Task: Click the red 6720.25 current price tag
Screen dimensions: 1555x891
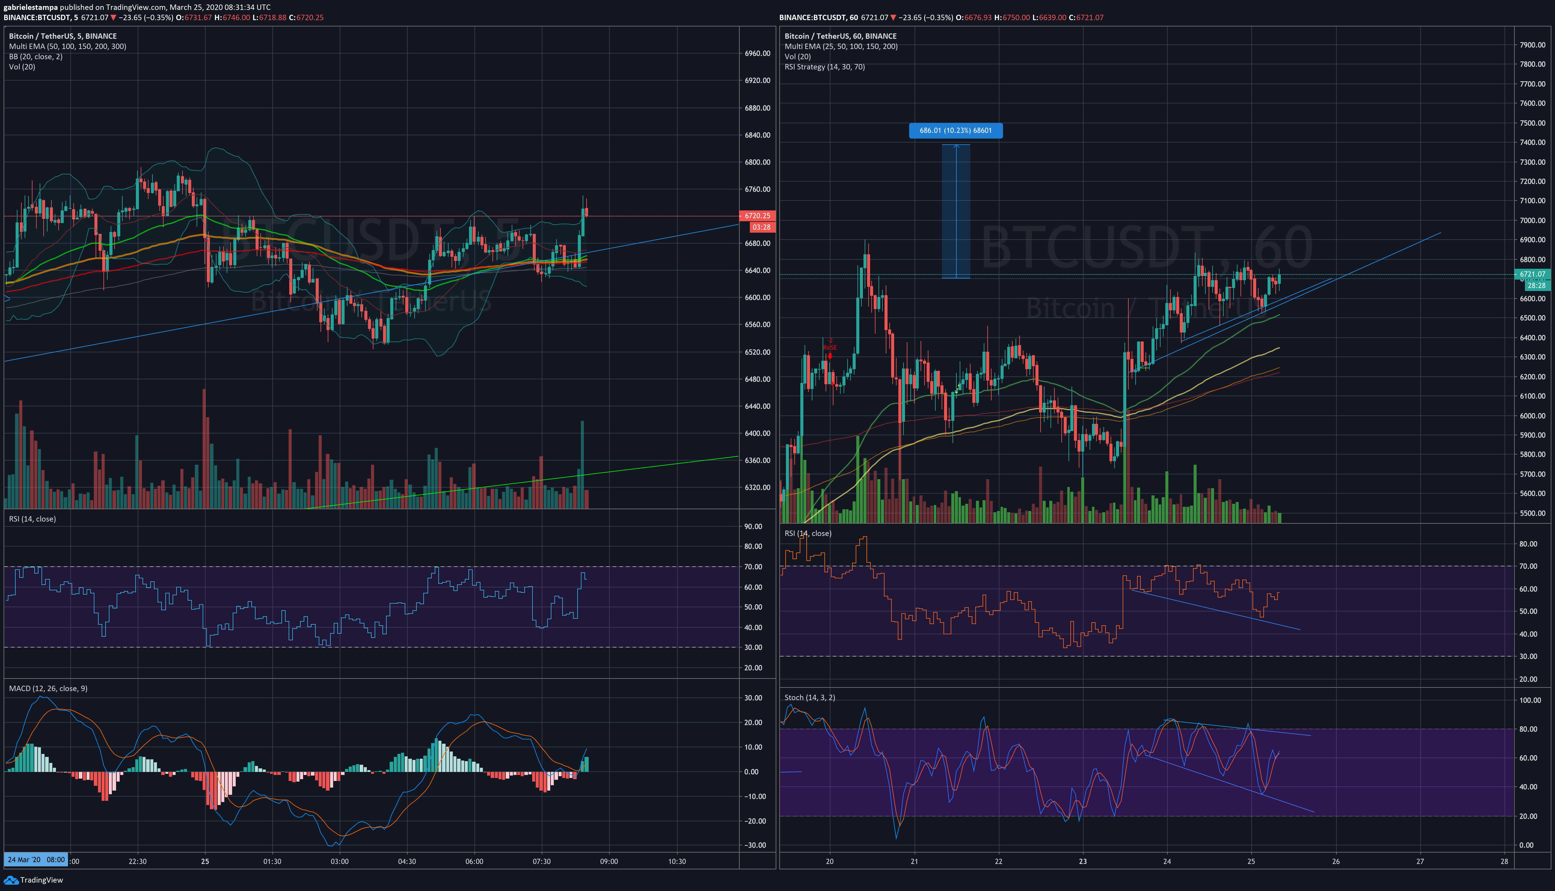Action: (x=758, y=216)
